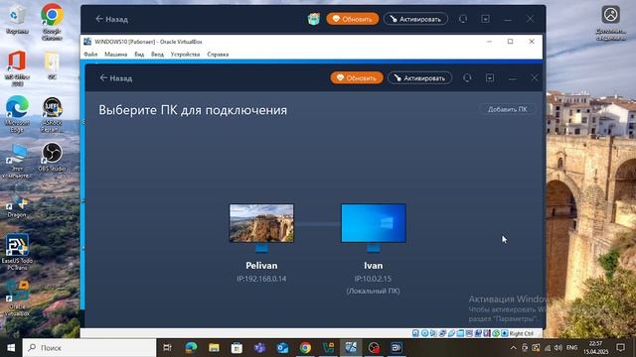Open inner window dropdown menu icon
The height and width of the screenshot is (357, 636).
(x=490, y=77)
